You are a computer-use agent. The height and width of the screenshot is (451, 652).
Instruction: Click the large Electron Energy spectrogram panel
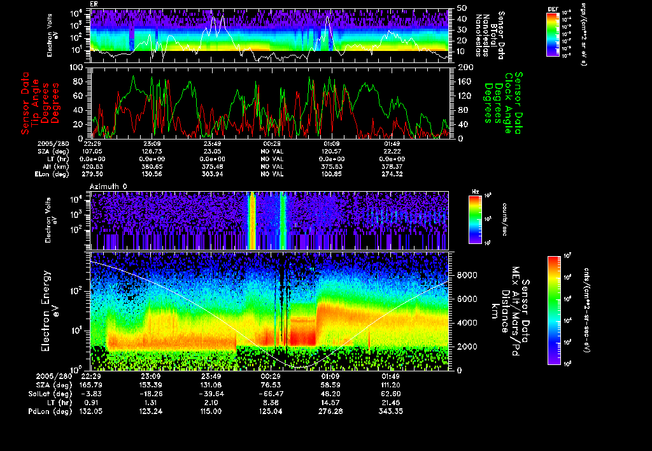point(269,311)
